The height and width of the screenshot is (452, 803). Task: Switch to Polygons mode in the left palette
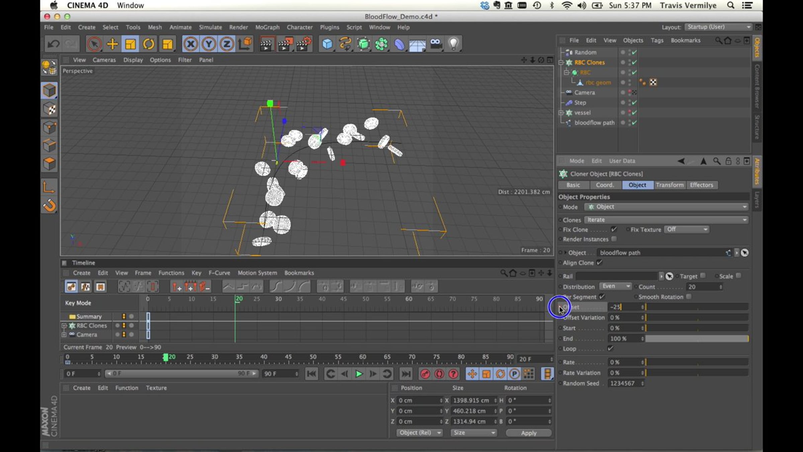pyautogui.click(x=50, y=164)
